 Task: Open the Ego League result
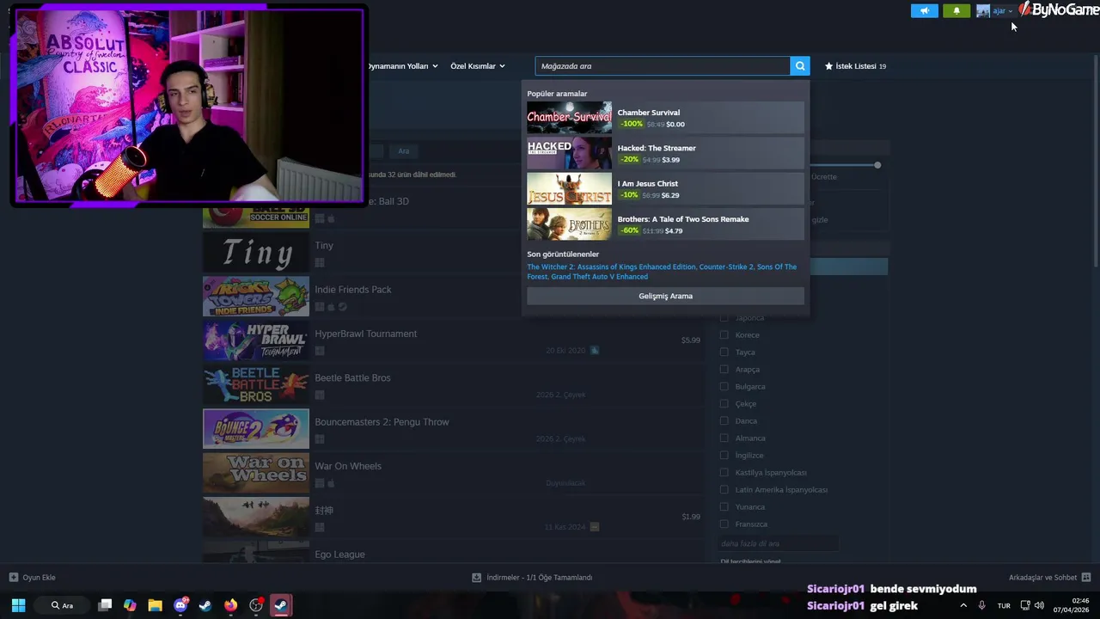coord(454,552)
